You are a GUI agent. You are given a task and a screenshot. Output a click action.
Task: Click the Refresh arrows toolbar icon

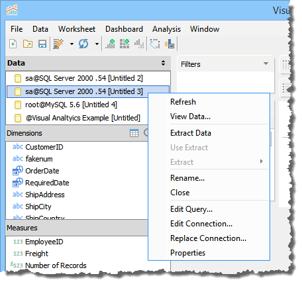(x=83, y=44)
